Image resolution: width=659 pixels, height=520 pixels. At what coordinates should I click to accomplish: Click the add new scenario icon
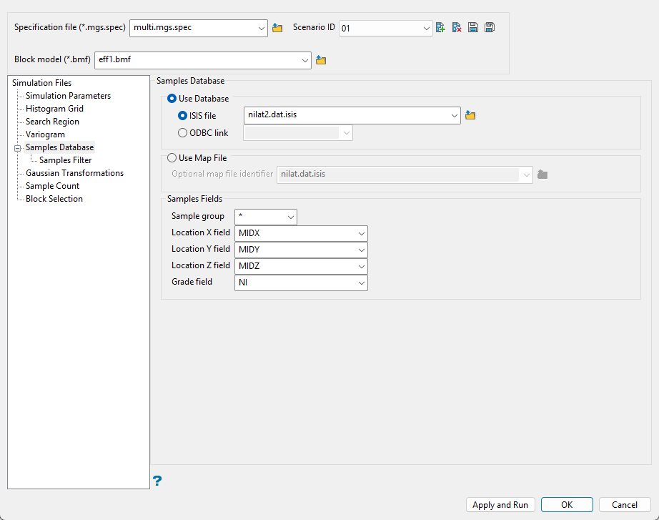coord(440,28)
